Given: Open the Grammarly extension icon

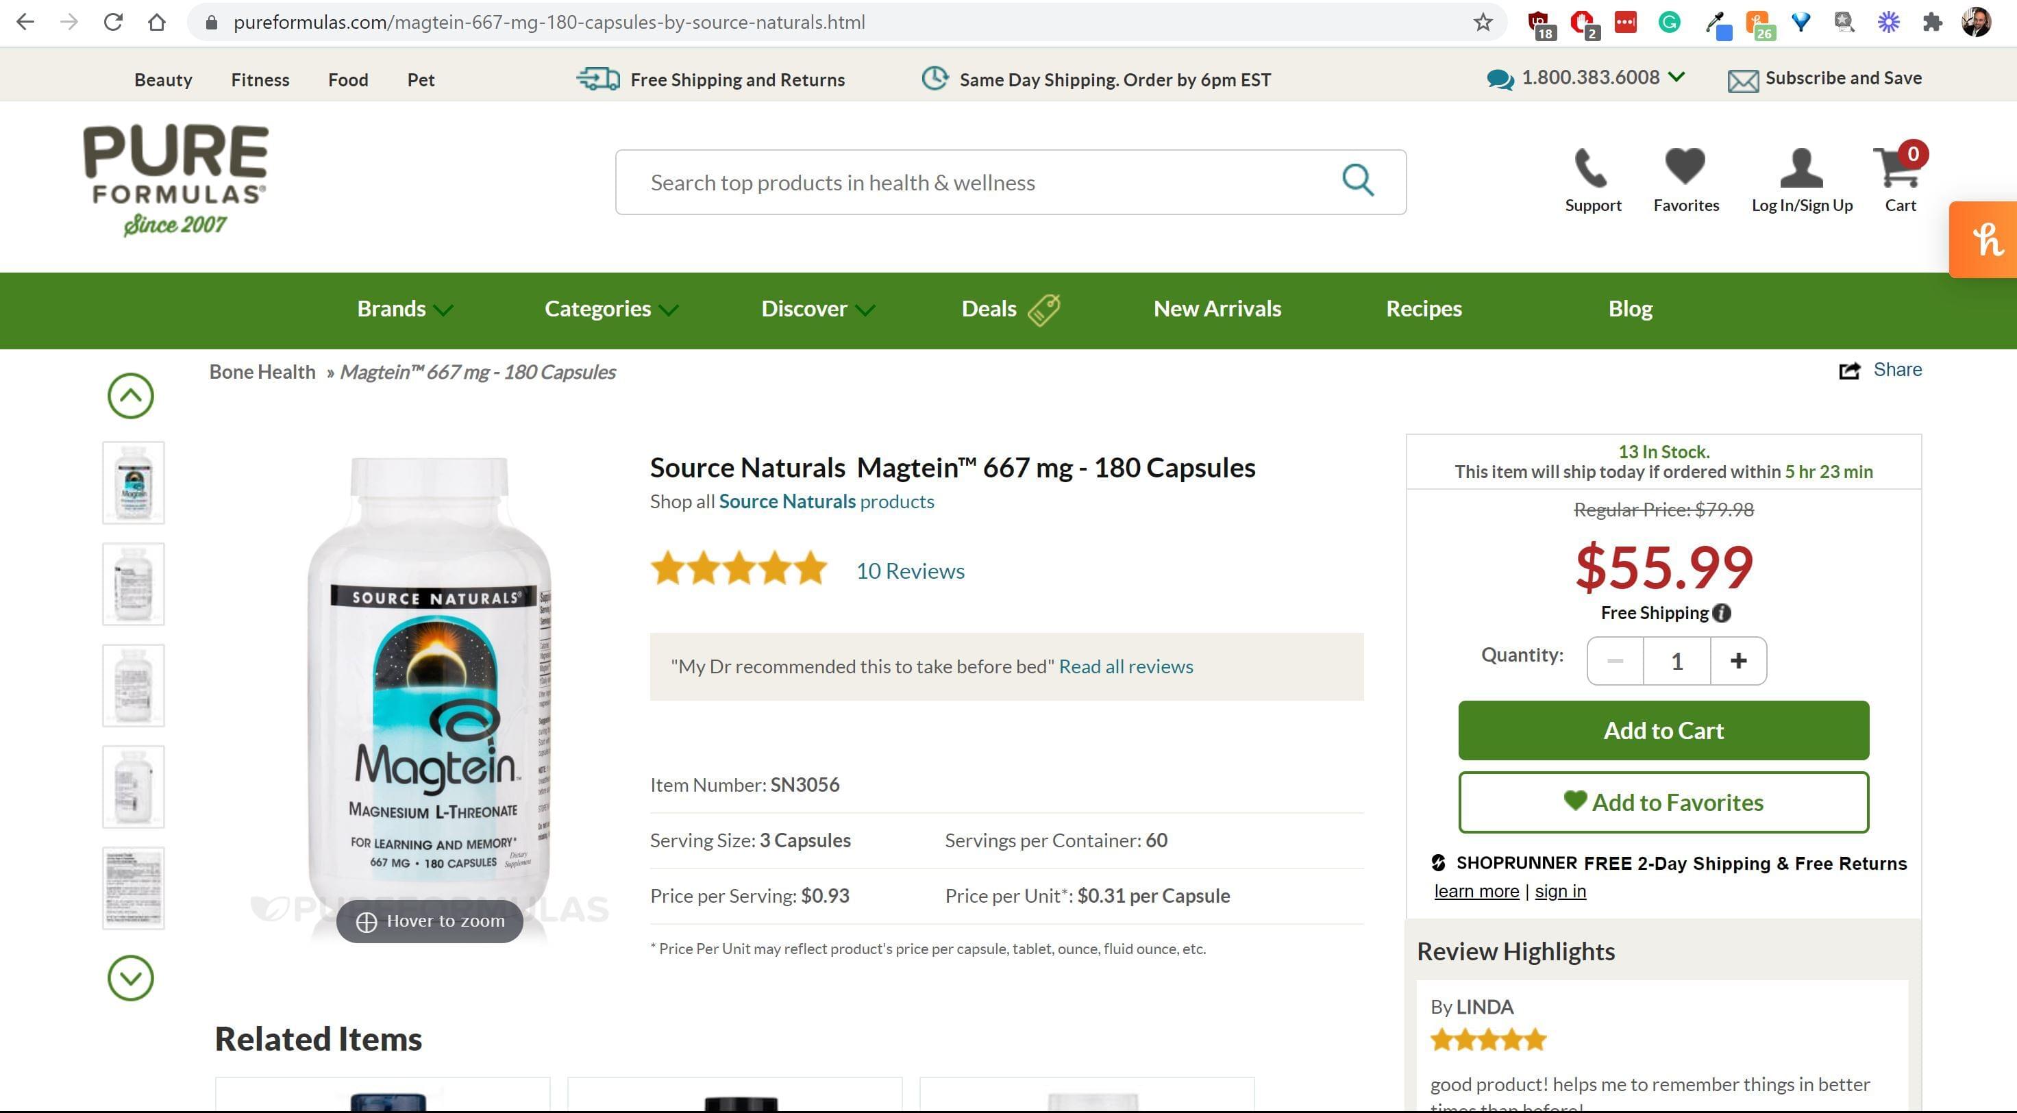Looking at the screenshot, I should point(1668,22).
